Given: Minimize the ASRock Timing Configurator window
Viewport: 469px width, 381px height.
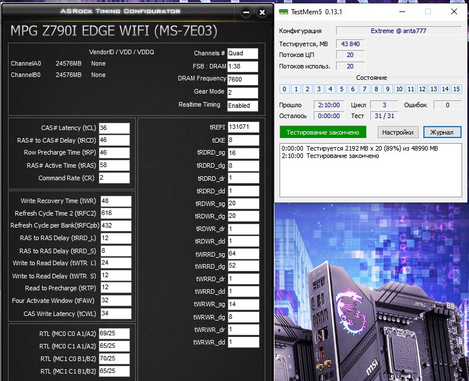Looking at the screenshot, I should tap(246, 12).
